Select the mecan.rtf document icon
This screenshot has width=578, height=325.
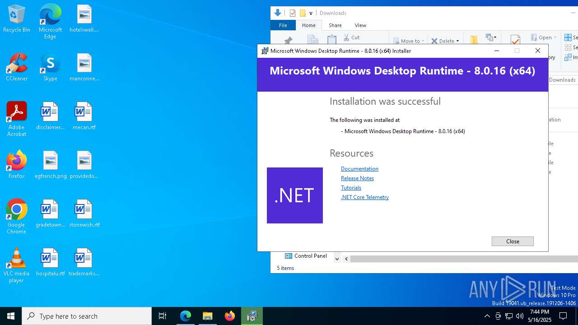pos(84,116)
